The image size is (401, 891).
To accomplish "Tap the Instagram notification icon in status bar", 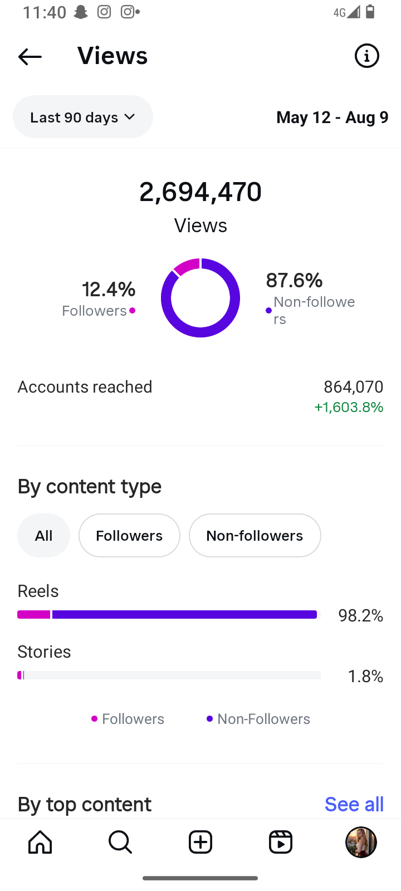I will point(104,12).
